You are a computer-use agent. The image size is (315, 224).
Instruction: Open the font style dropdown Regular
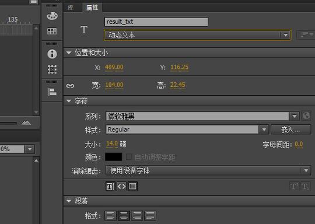pos(187,129)
